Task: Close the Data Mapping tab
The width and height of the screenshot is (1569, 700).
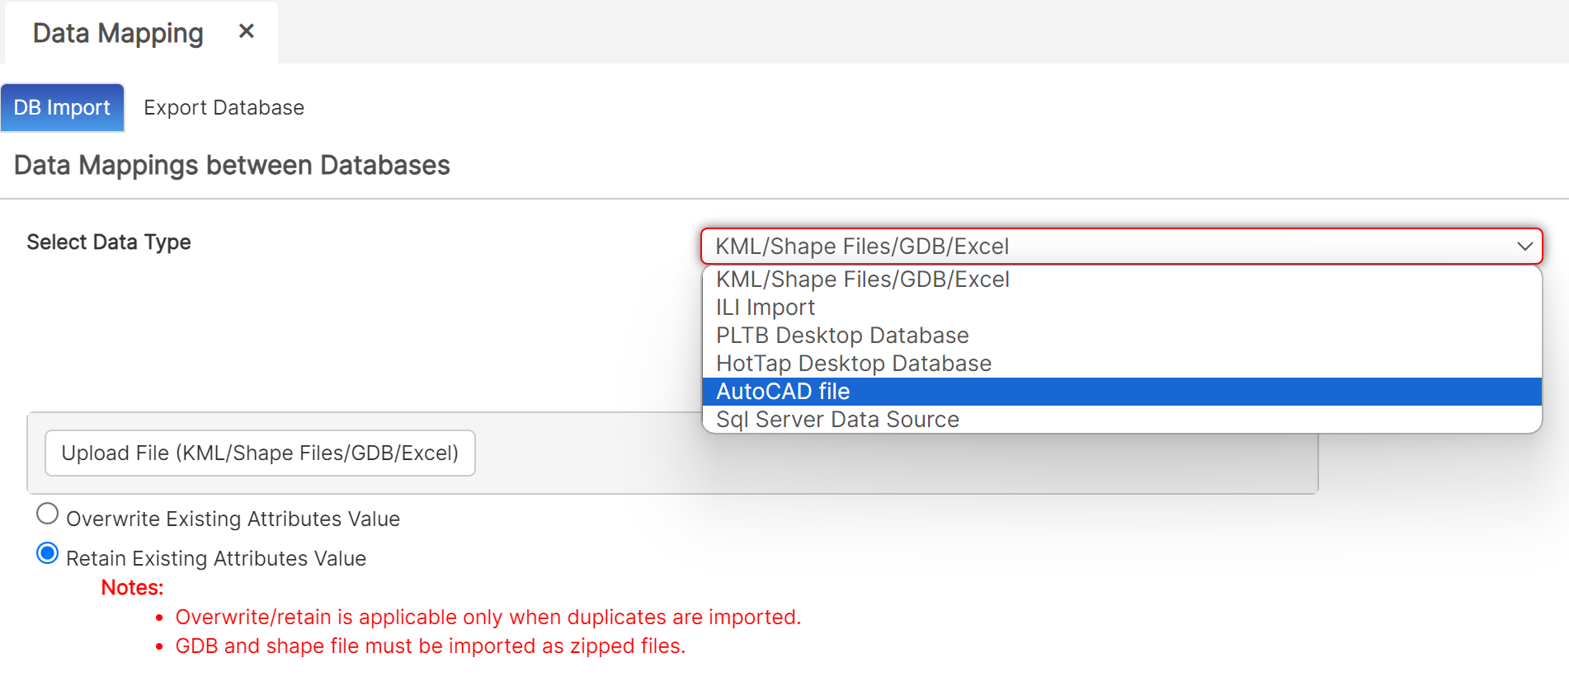Action: click(x=246, y=31)
